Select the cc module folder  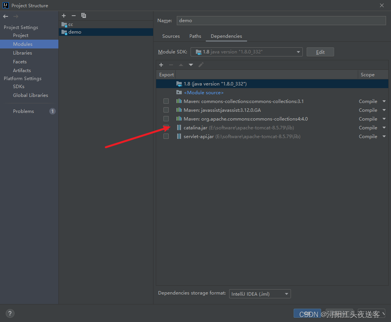click(71, 24)
